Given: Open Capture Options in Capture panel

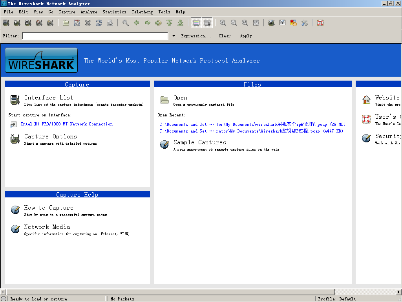Looking at the screenshot, I should click(x=51, y=136).
